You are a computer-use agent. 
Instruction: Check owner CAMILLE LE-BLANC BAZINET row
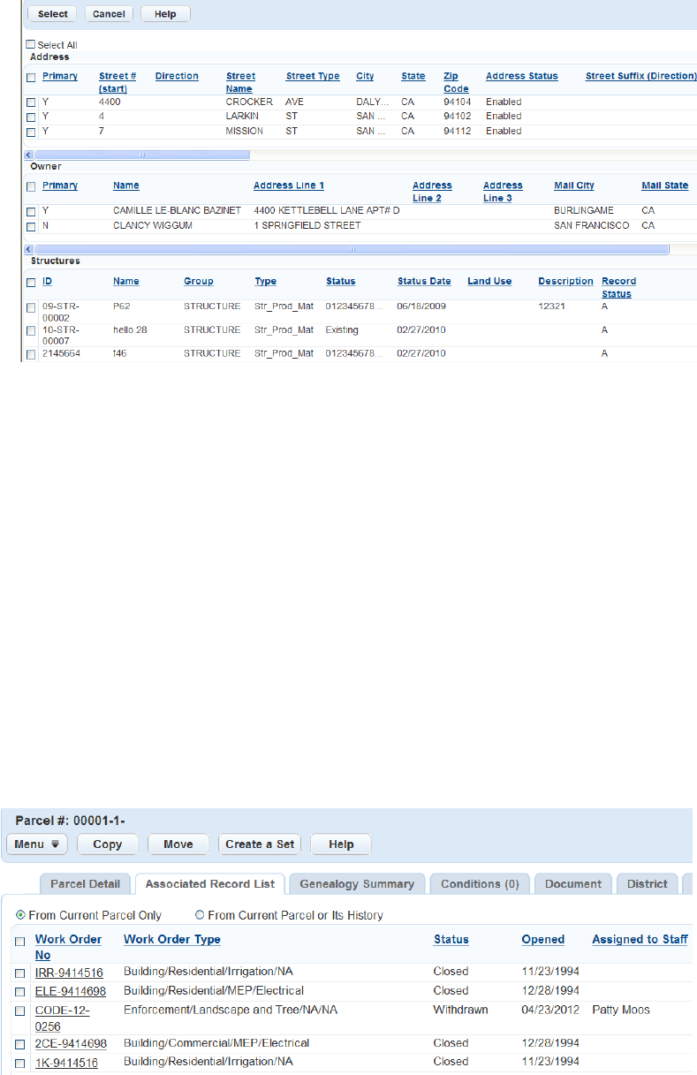pos(31,212)
